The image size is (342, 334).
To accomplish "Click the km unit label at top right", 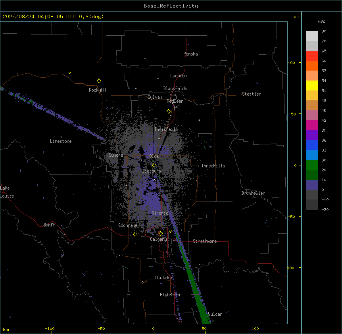I will tap(295, 17).
